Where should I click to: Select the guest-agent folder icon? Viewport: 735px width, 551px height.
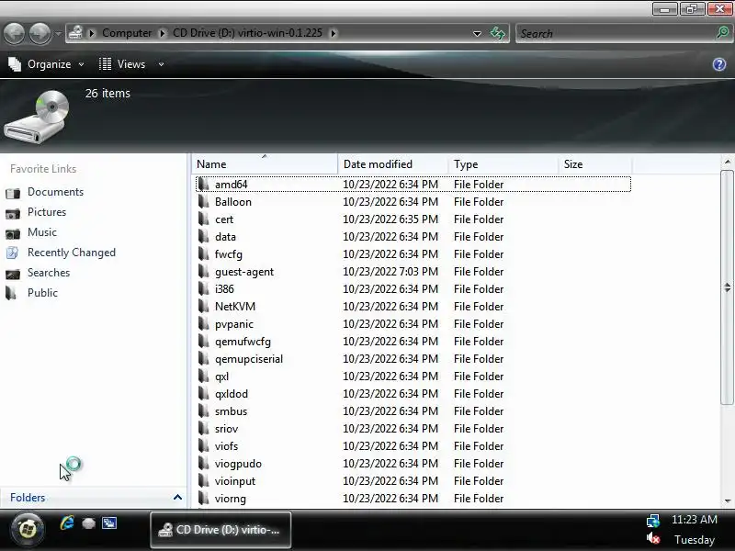point(203,271)
